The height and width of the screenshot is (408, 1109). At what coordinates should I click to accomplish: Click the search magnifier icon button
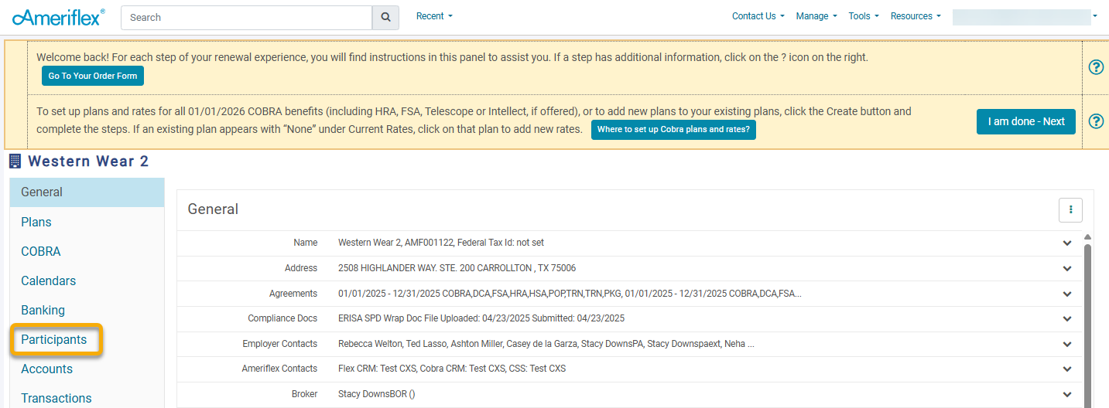pos(385,17)
